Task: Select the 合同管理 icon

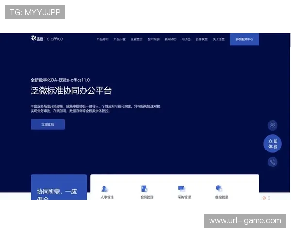Action: pos(145,189)
